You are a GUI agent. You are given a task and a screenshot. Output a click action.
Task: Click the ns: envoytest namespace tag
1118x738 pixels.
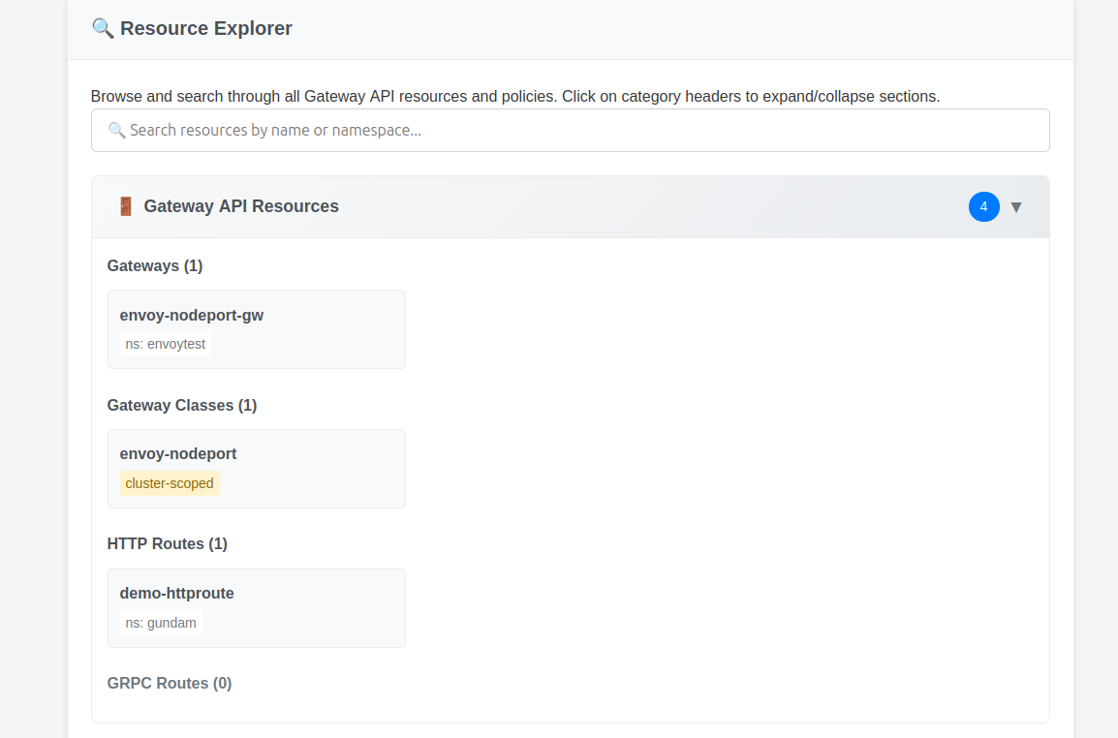(x=166, y=344)
